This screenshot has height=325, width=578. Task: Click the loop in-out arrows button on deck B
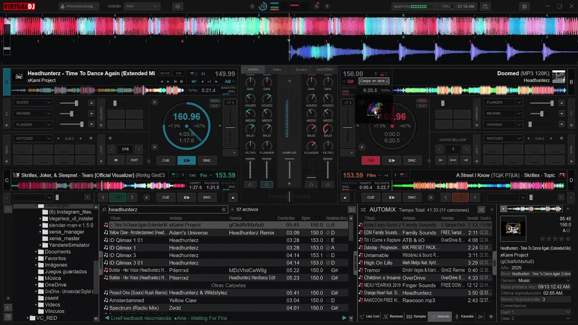click(453, 160)
